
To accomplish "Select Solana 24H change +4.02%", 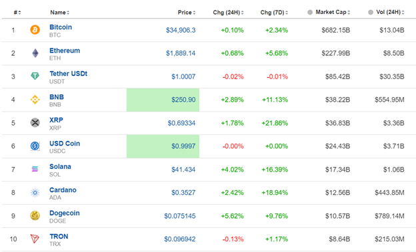I will click(233, 170).
